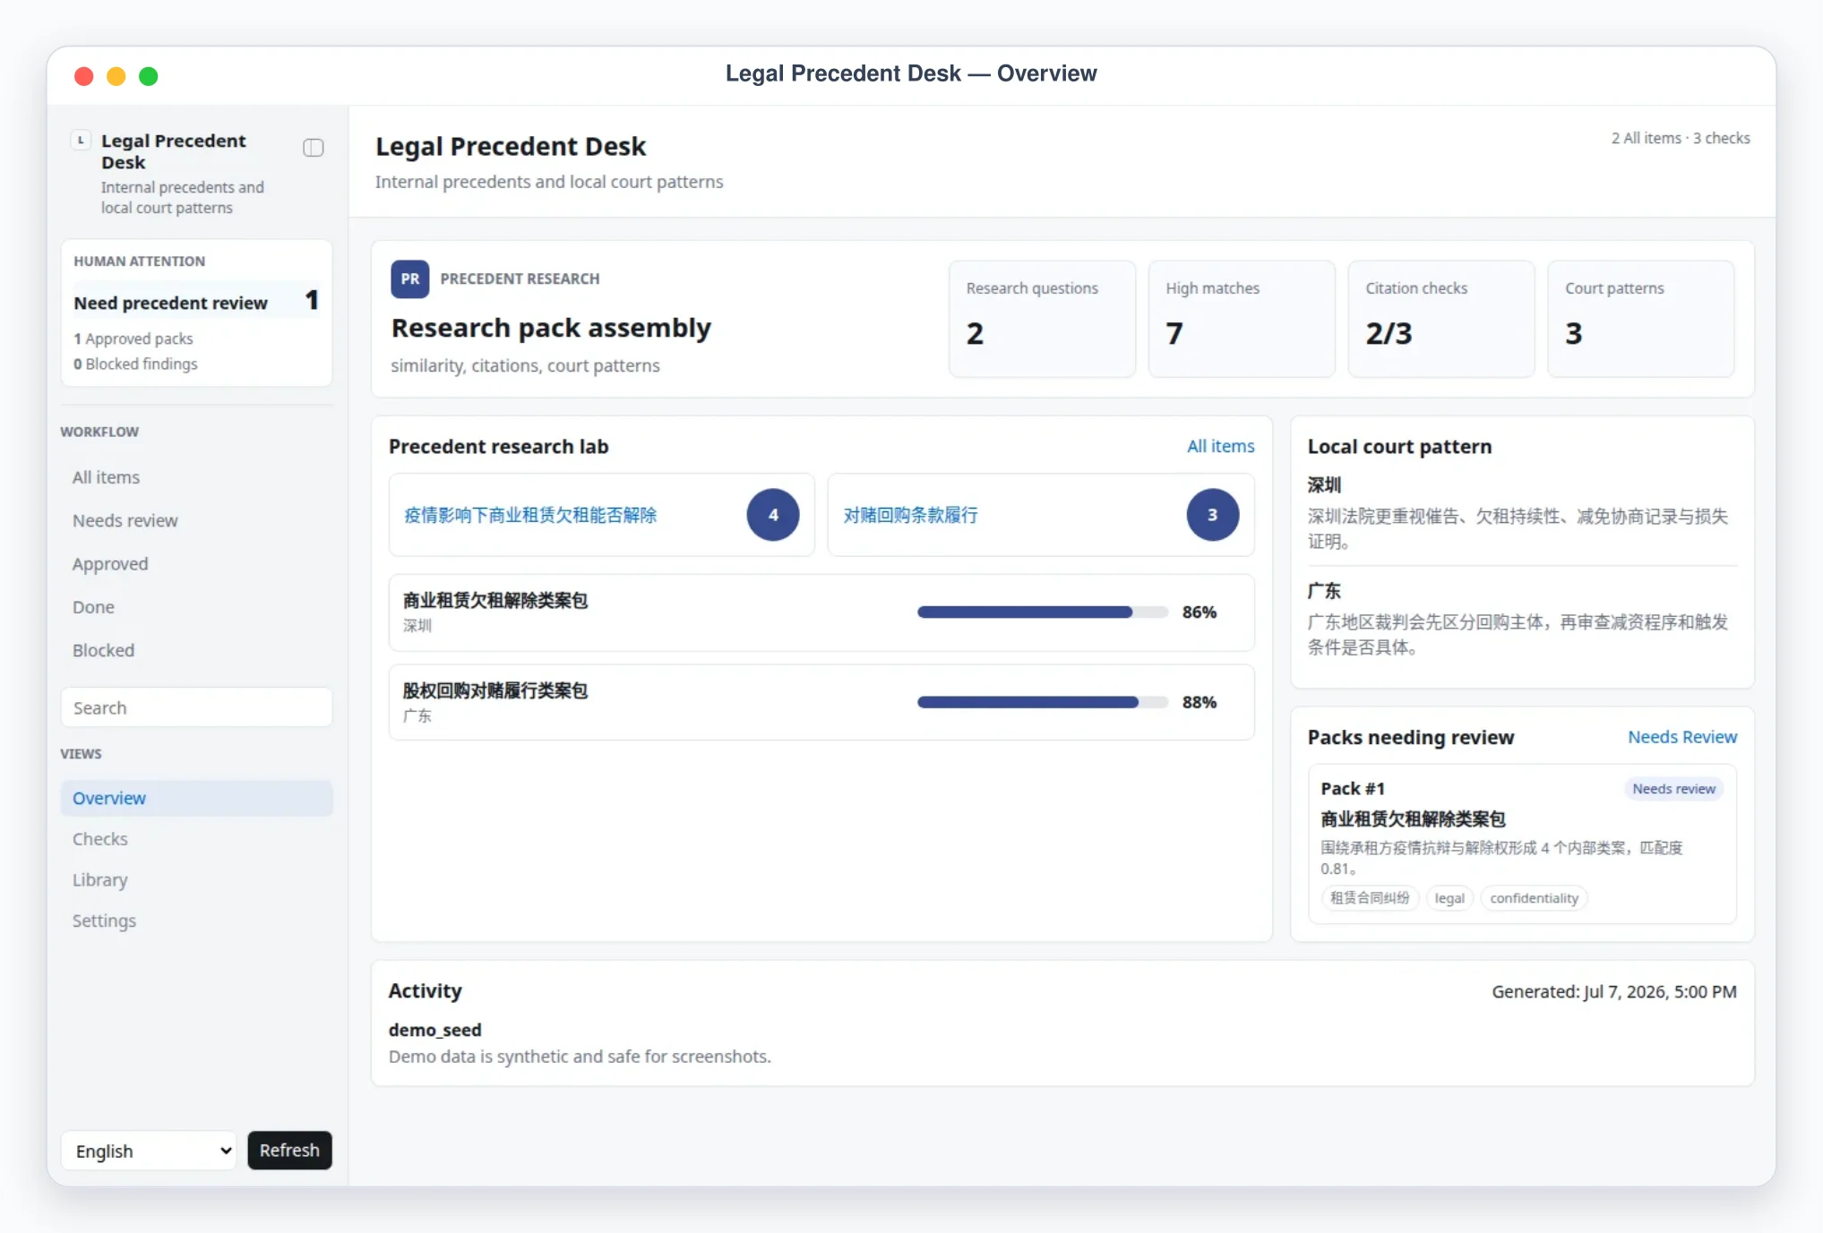
Task: Click into the Search field
Action: point(196,707)
